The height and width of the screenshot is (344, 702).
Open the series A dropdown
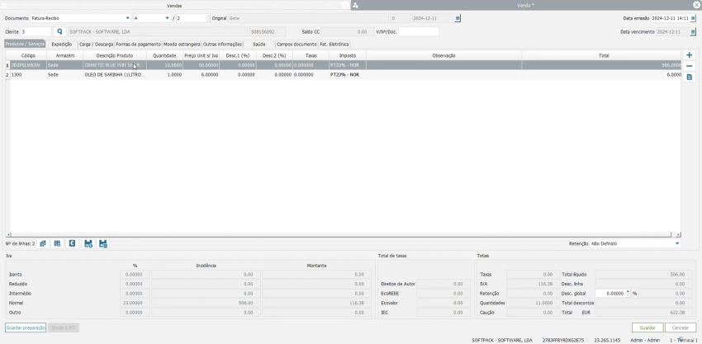click(x=167, y=17)
